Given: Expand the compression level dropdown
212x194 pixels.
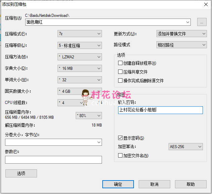Looking at the screenshot, I should (79, 45).
